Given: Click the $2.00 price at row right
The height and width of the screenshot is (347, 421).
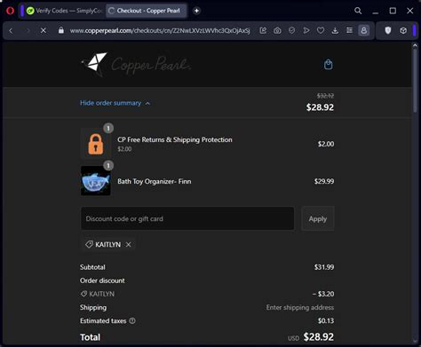Looking at the screenshot, I should tap(326, 144).
